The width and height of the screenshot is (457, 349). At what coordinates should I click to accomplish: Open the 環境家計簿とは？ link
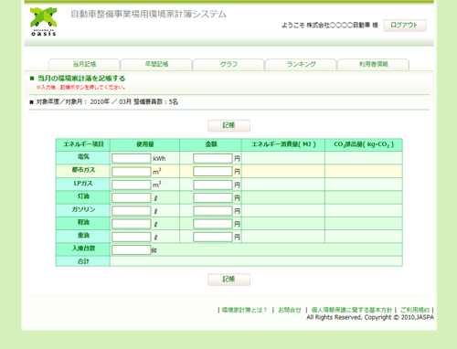coord(244,310)
